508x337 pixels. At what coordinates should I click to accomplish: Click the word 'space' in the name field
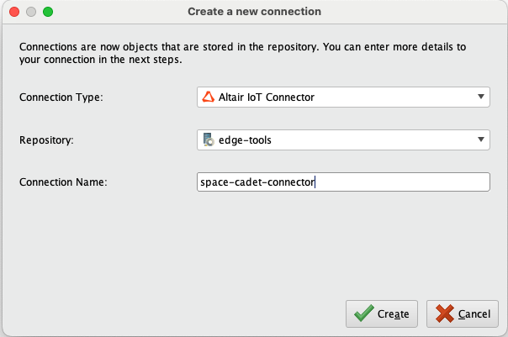(213, 182)
